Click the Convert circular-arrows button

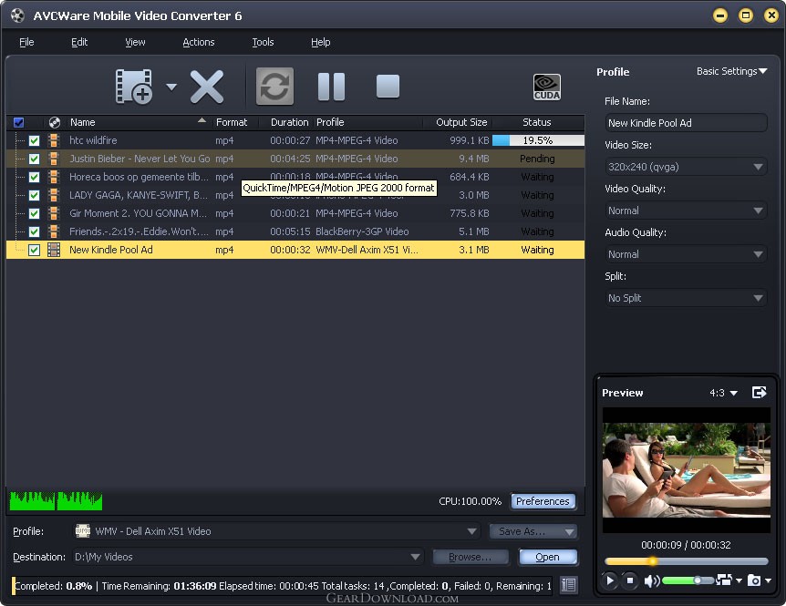point(274,87)
